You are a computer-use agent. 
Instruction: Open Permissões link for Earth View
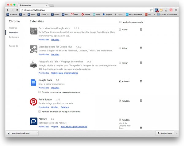(44, 39)
